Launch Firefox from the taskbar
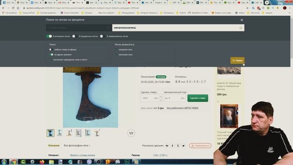The image size is (293, 165). [x=42, y=162]
